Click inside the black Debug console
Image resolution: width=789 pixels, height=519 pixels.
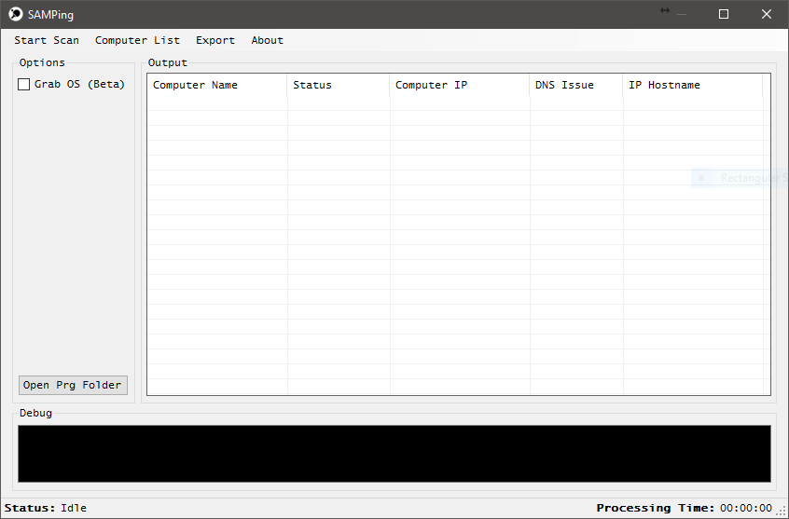click(x=394, y=454)
